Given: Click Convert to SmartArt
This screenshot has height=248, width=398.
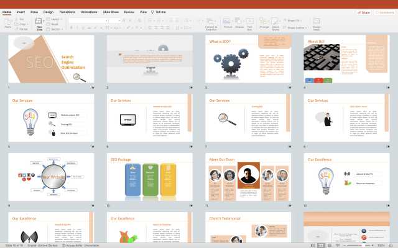Looking at the screenshot, I should pyautogui.click(x=211, y=23).
